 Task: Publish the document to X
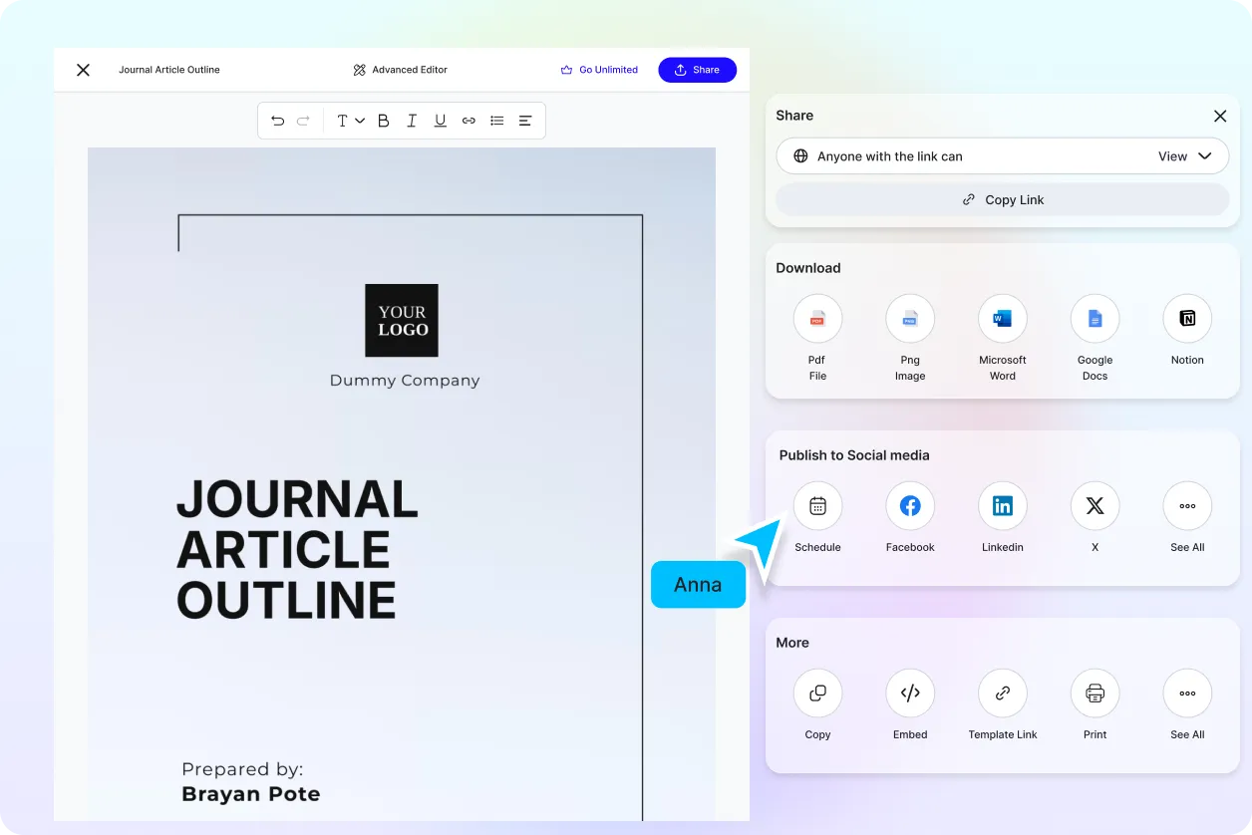[x=1095, y=505]
